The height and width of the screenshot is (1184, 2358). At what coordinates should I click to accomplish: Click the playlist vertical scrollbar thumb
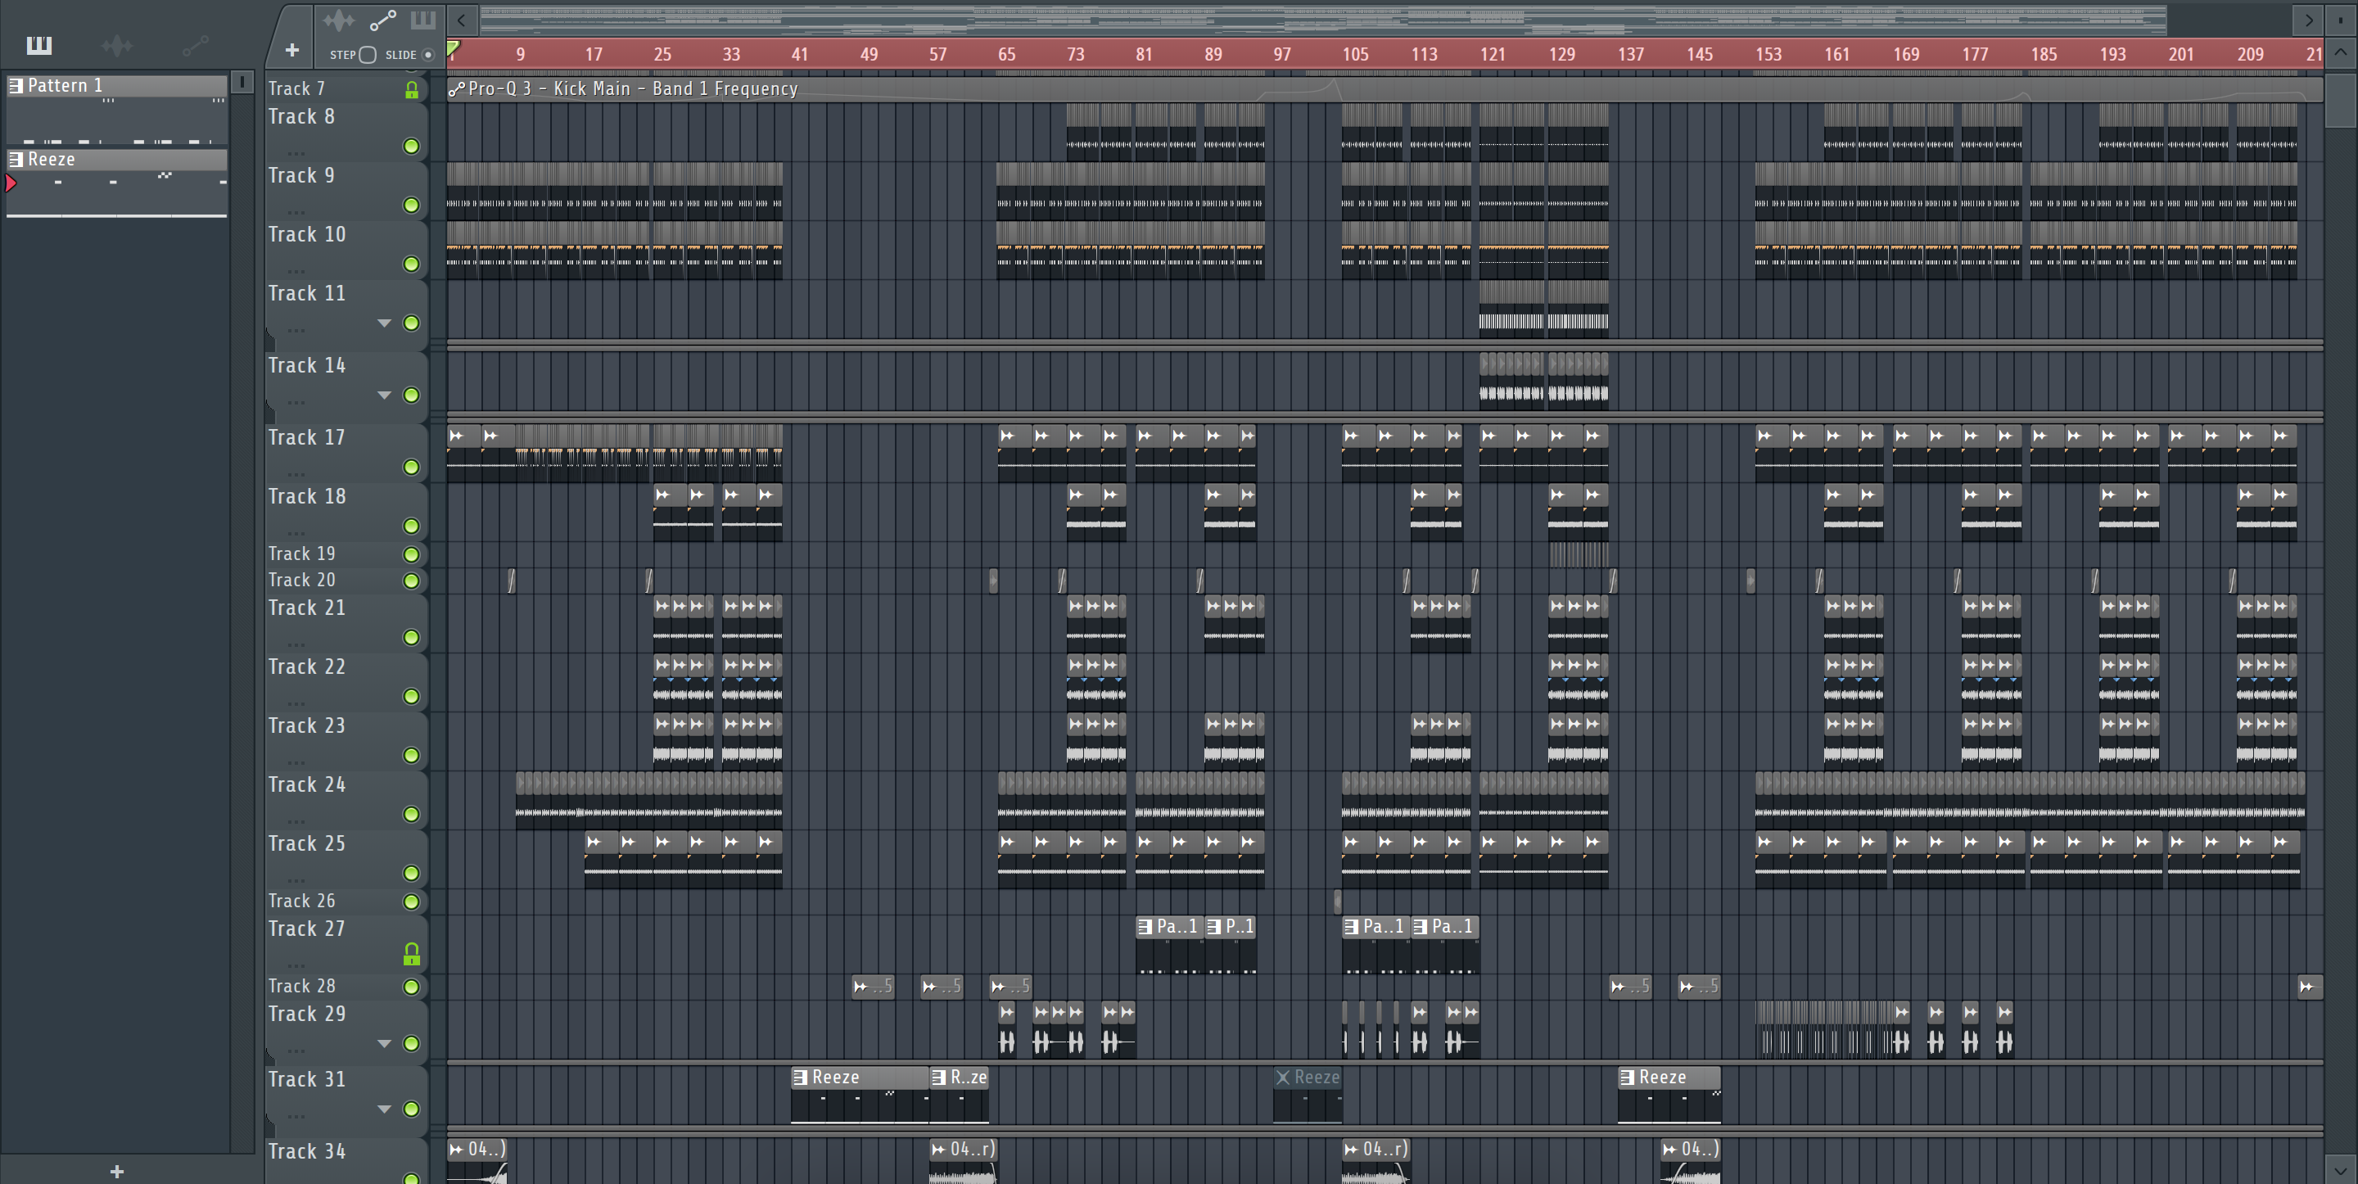2341,101
